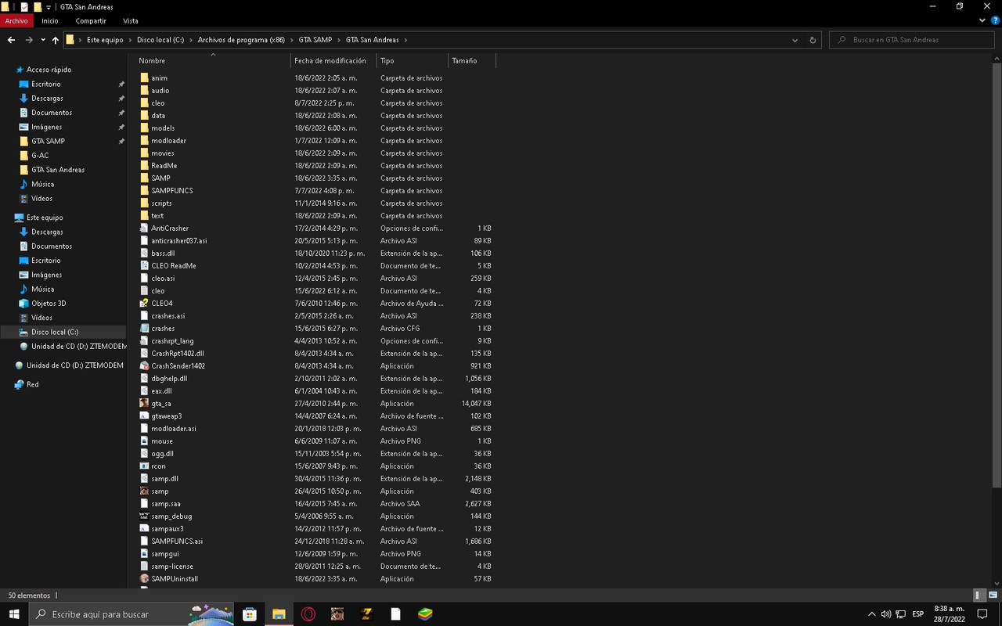Switch to the Vista ribbon tab
Viewport: 1002px width, 626px height.
click(x=131, y=21)
